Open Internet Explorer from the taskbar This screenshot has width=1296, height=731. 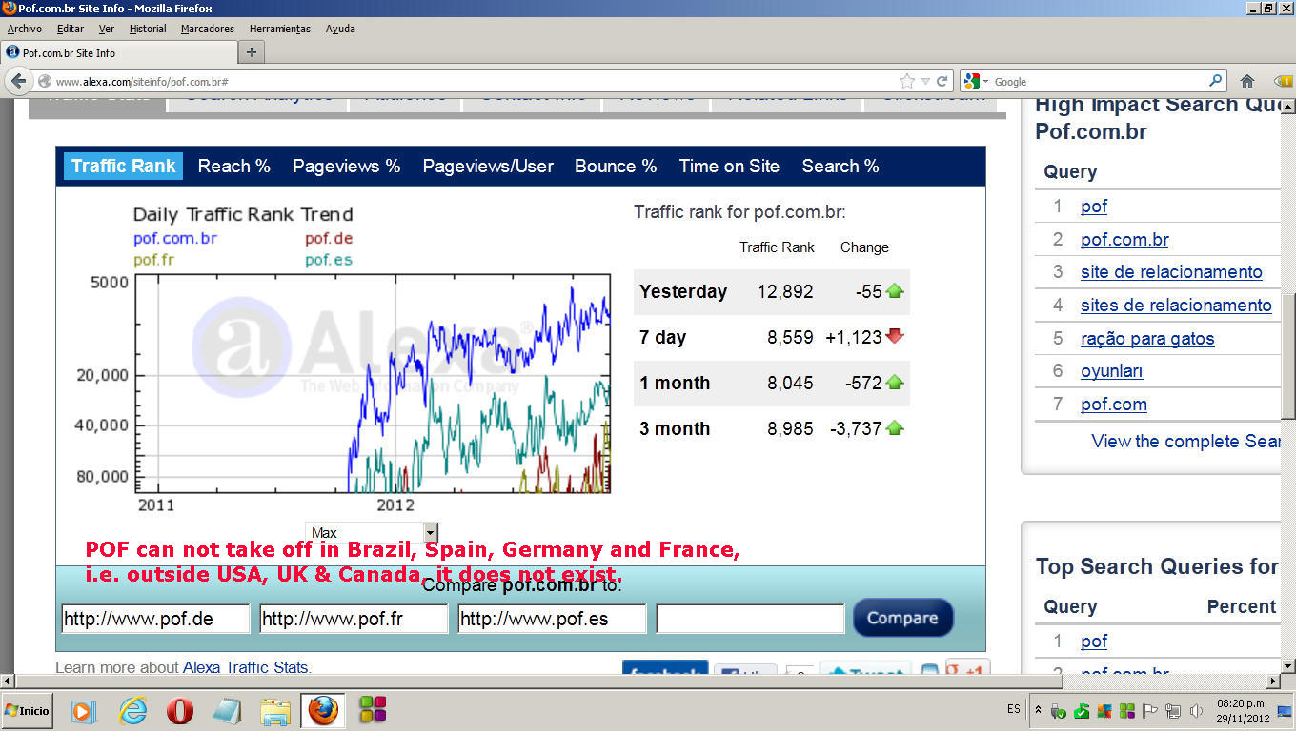click(132, 710)
